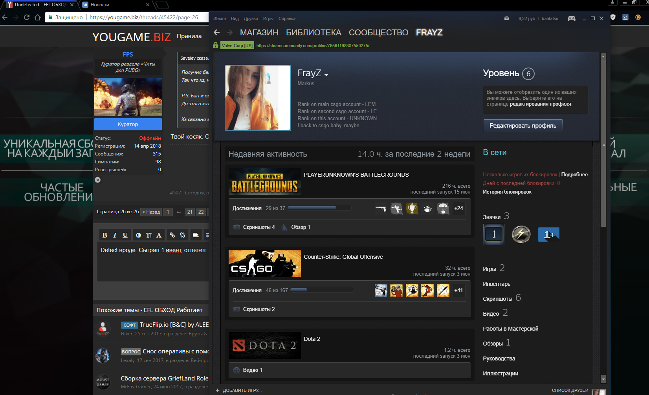
Task: Click inside the forum reply text area
Action: (153, 262)
